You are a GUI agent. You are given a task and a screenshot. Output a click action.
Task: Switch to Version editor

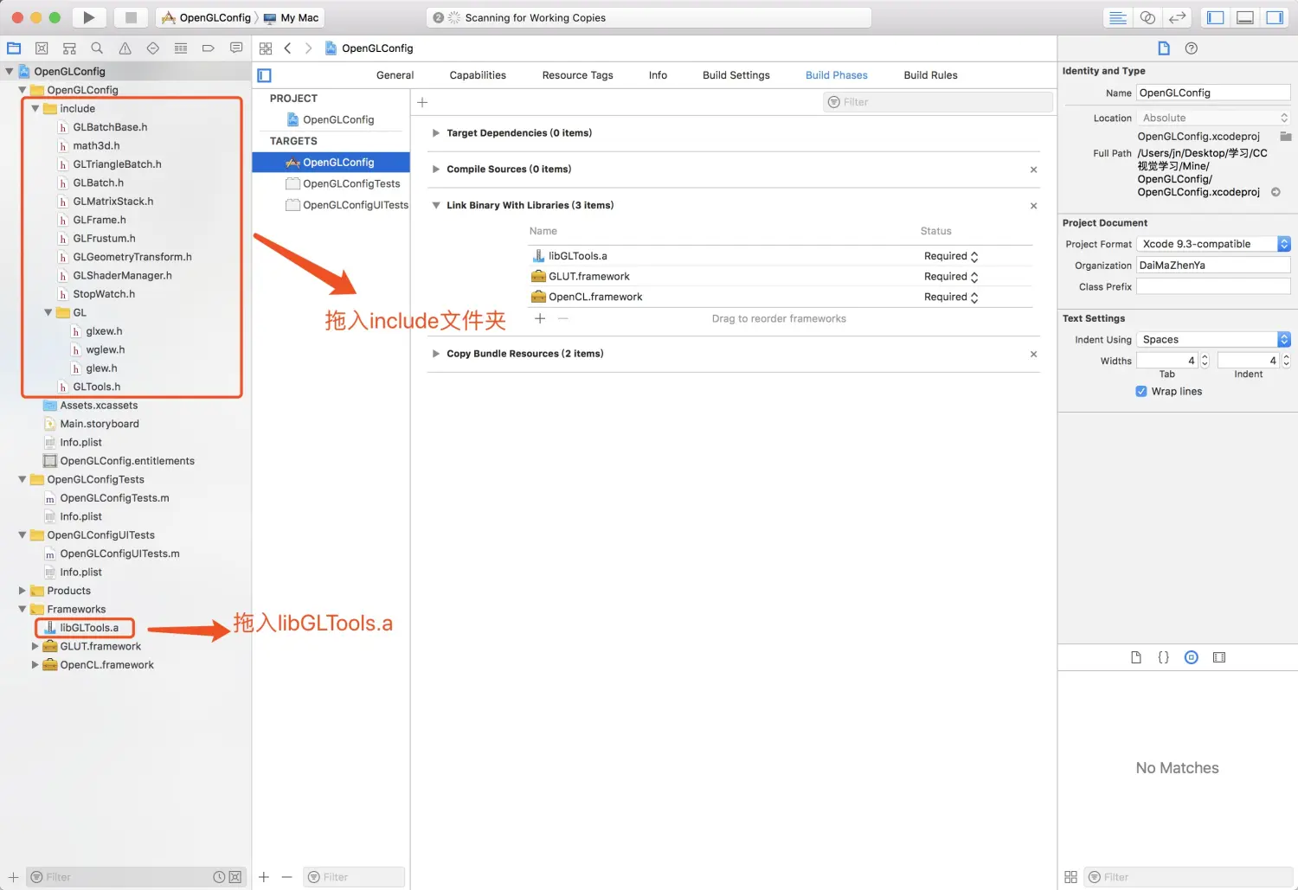click(1177, 17)
